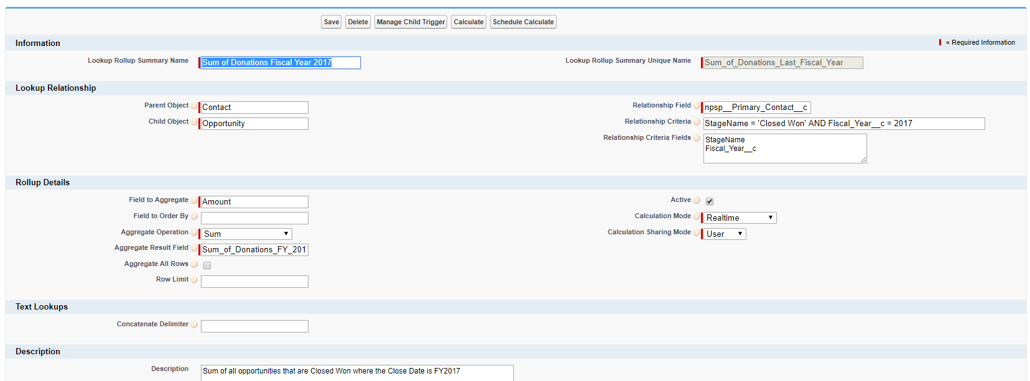Click the Schedule Calculate button
Screen dimensions: 1030x381
523,22
